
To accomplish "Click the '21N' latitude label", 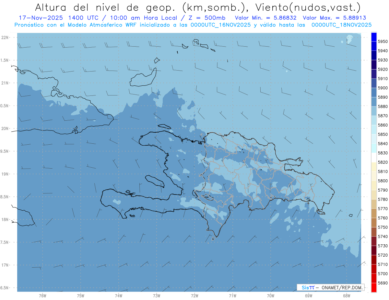I will tap(5, 83).
